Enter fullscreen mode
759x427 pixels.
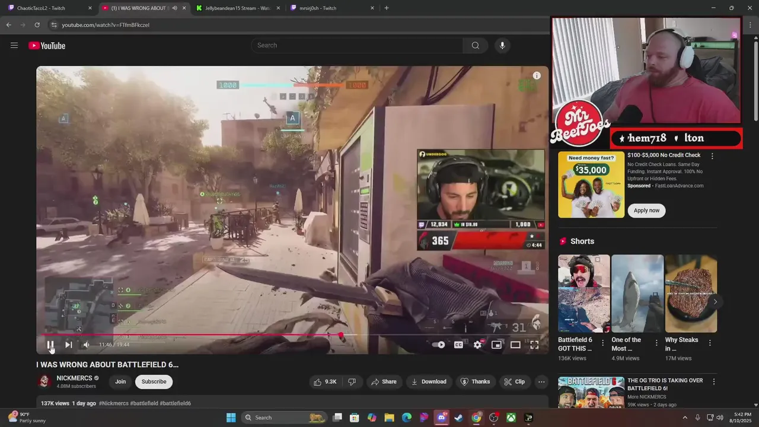pyautogui.click(x=534, y=345)
